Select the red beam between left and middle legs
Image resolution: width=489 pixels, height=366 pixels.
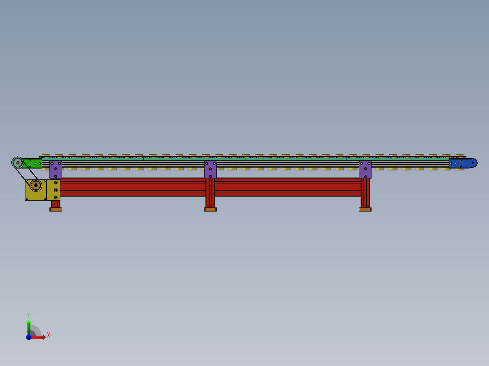pos(133,187)
